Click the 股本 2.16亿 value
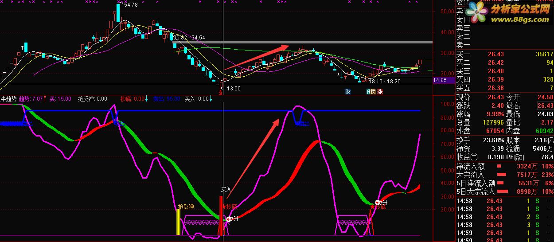 pyautogui.click(x=543, y=140)
